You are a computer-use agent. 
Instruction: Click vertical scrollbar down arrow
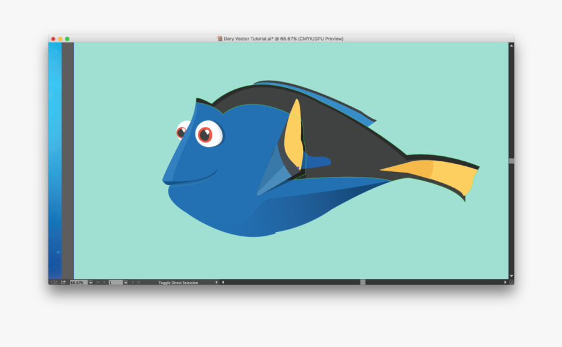[511, 276]
